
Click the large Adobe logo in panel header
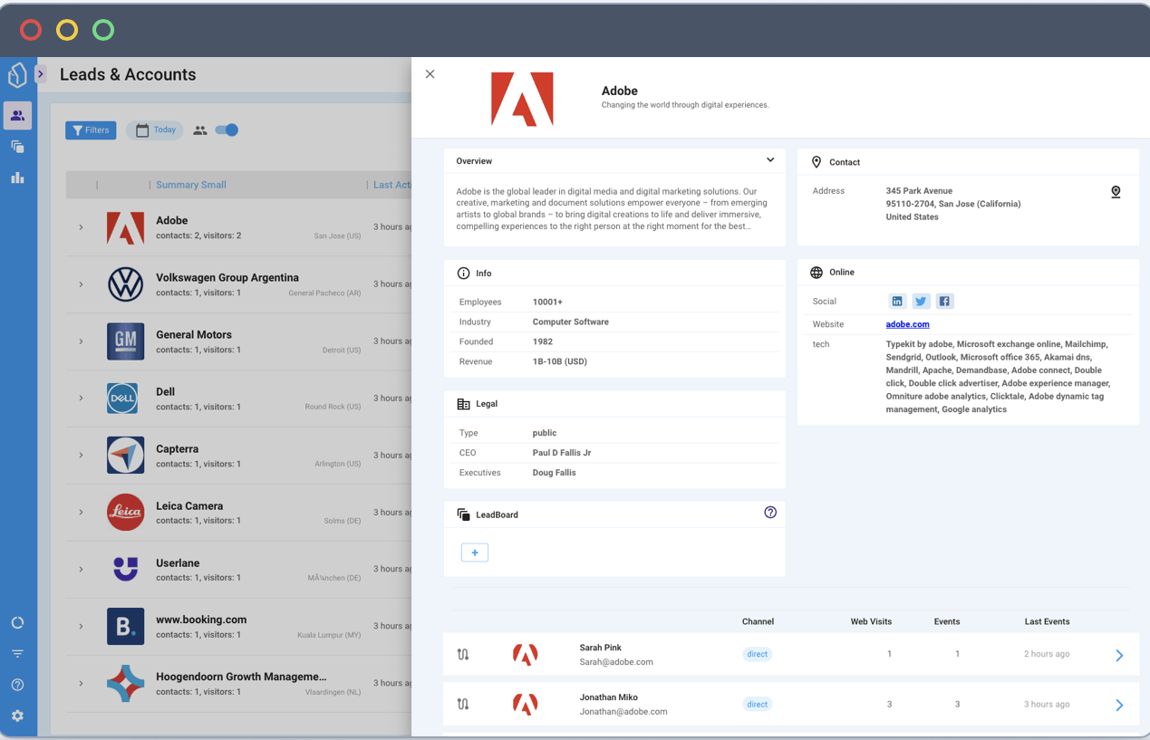tap(522, 100)
